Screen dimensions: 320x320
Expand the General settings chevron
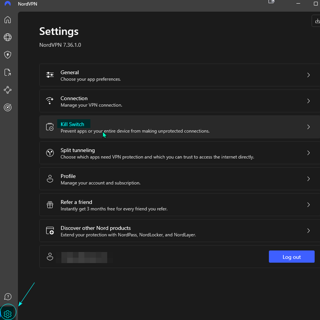pos(308,75)
